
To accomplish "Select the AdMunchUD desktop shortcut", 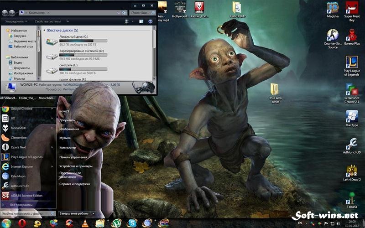I will [x=351, y=146].
